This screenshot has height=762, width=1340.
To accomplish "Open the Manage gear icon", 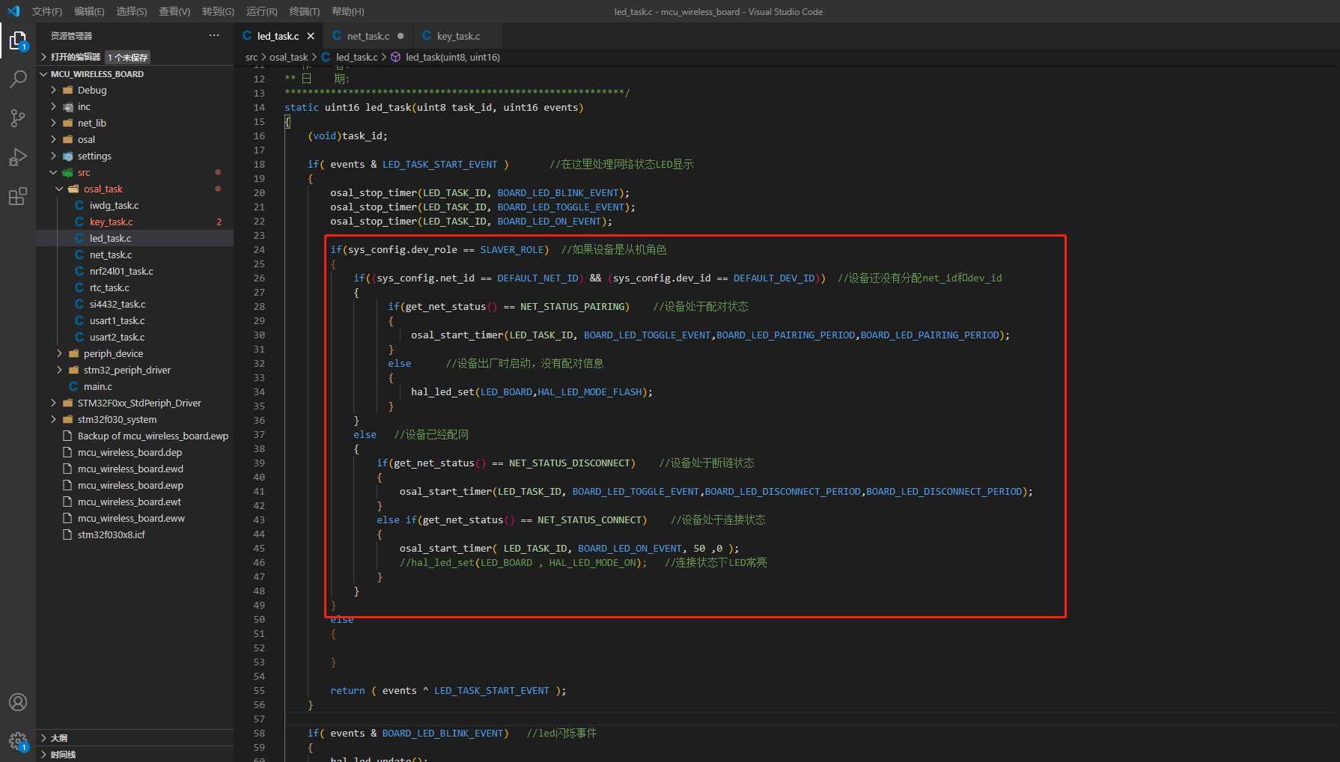I will click(x=18, y=741).
